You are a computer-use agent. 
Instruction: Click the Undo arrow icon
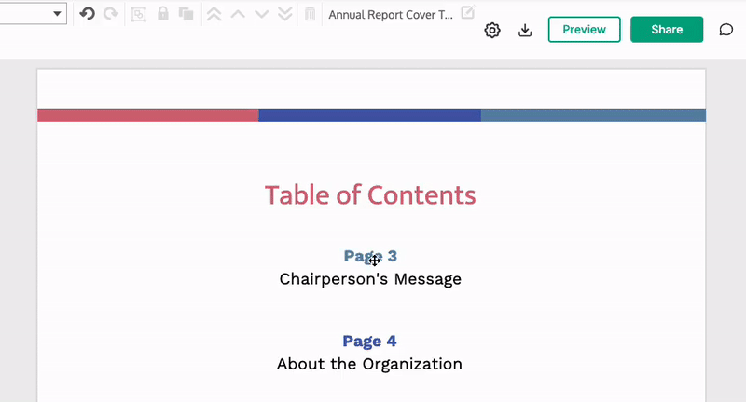pos(88,14)
